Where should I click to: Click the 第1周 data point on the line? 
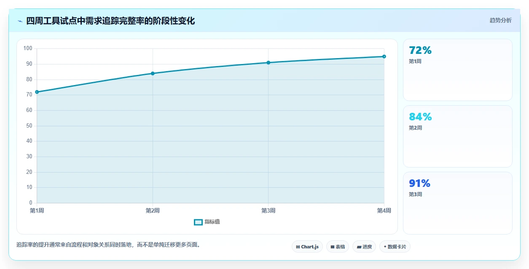tap(37, 92)
